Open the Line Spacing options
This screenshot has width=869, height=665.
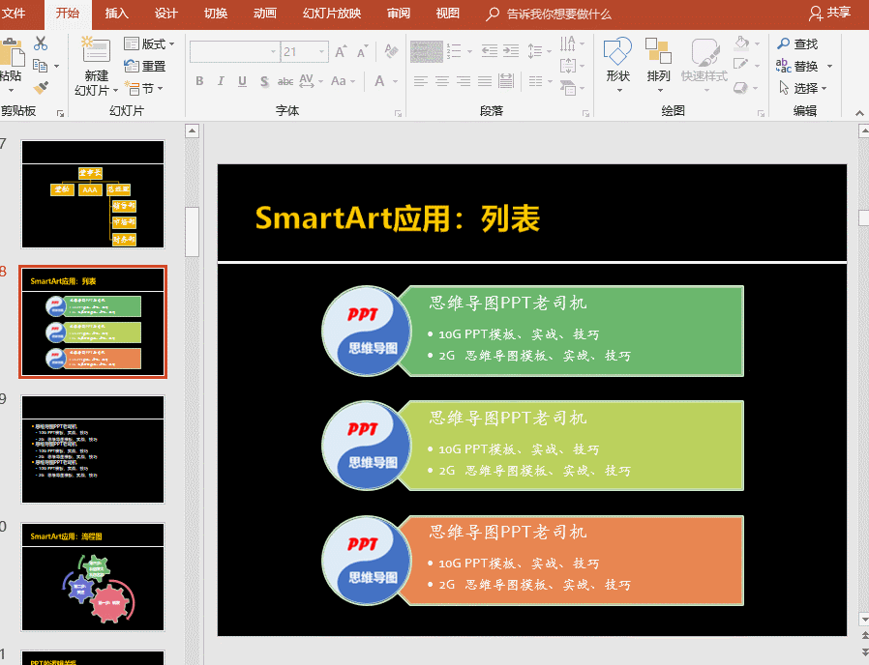tap(539, 51)
